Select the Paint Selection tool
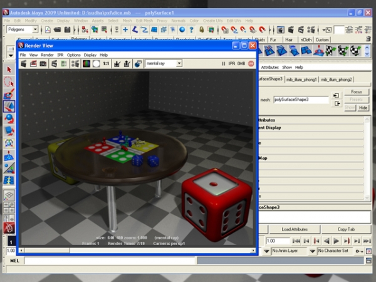The width and height of the screenshot is (376, 282). click(9, 94)
